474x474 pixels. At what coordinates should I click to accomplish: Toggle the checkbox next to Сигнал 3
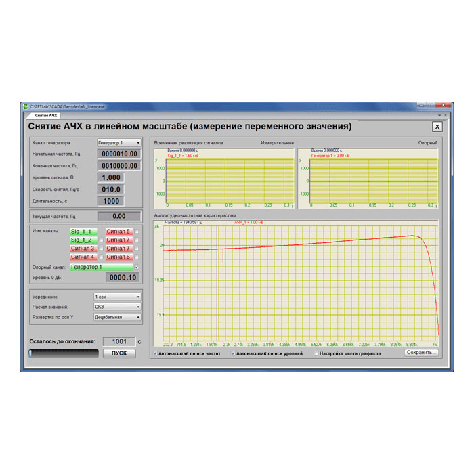102,249
